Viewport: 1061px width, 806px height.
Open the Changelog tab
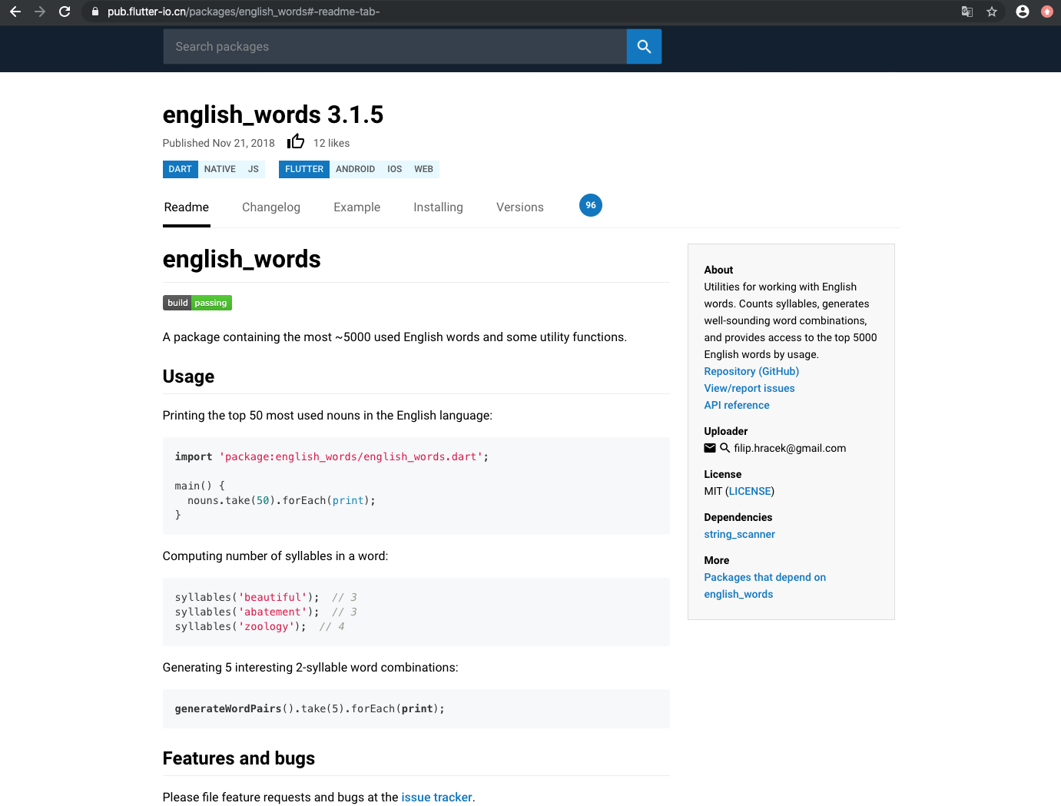(x=271, y=207)
